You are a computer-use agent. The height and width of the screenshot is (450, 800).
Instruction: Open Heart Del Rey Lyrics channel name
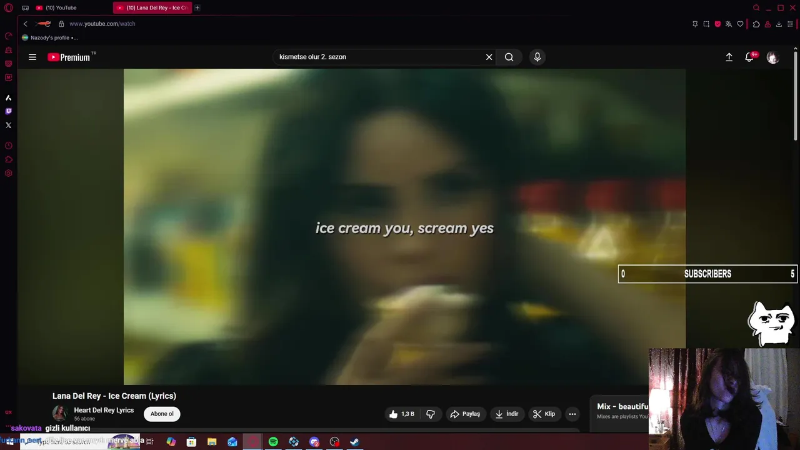point(104,410)
